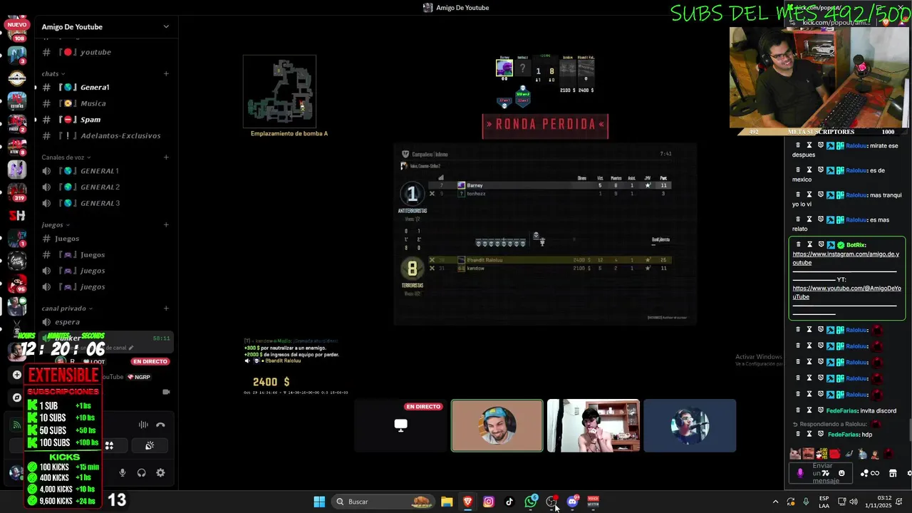Open the Kick chat shop icon
This screenshot has width=912, height=513.
pos(892,473)
